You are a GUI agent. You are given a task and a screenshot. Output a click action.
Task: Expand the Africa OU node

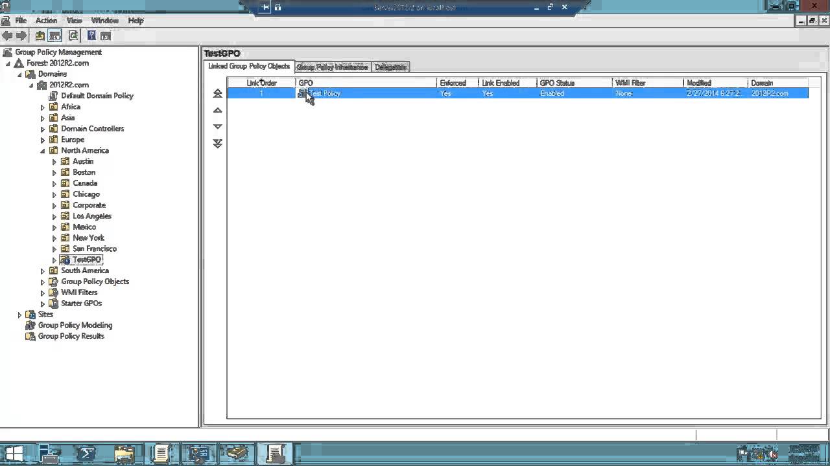43,107
